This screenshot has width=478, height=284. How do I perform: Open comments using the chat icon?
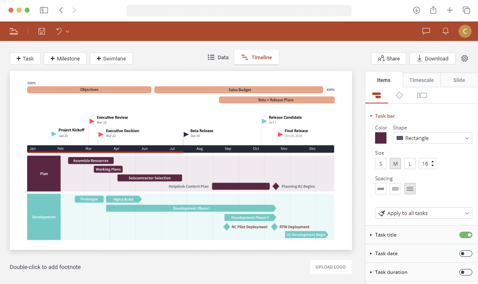point(426,31)
